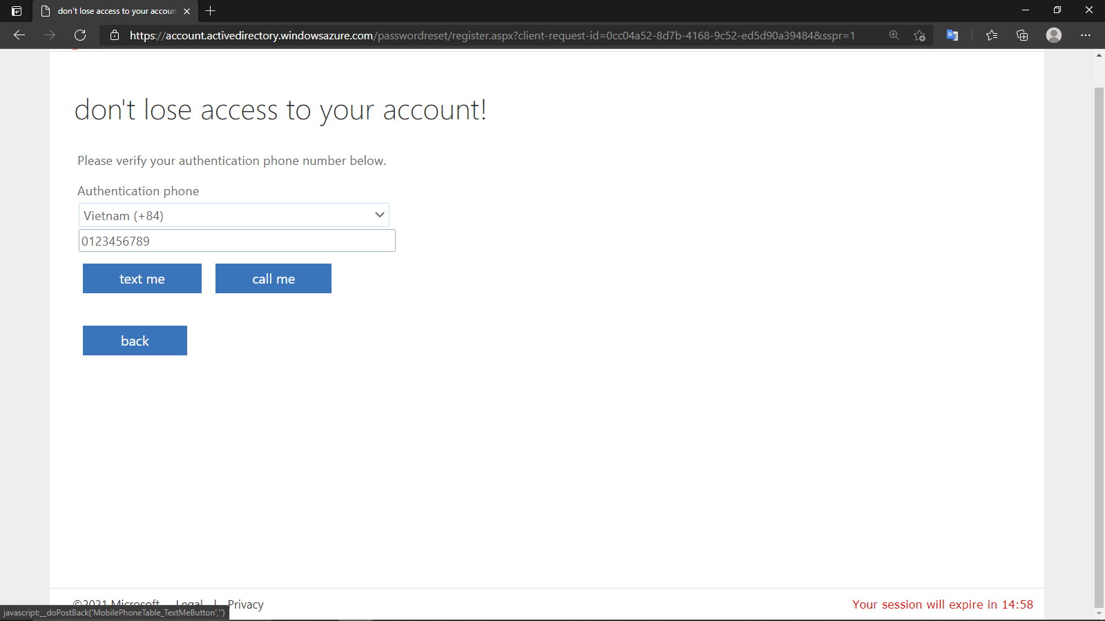Open the browser profile avatar
The height and width of the screenshot is (621, 1105).
1054,35
